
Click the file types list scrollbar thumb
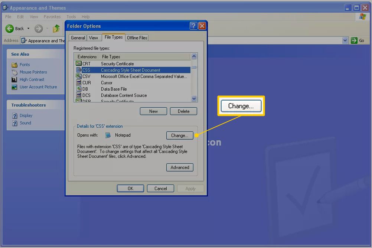click(x=194, y=68)
